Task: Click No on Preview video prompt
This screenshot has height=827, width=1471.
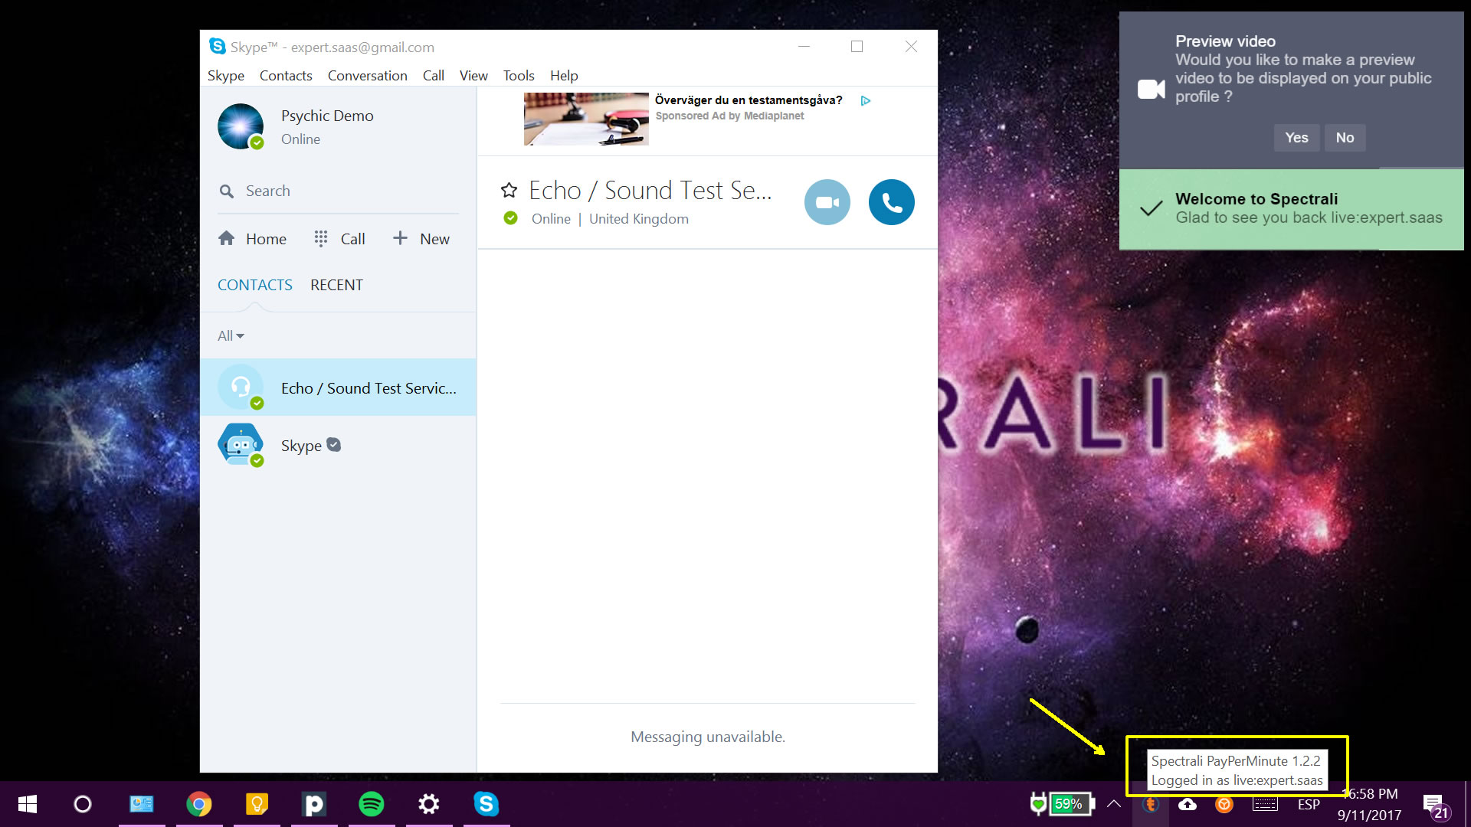Action: 1345,138
